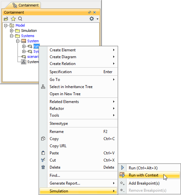The height and width of the screenshot is (195, 181).
Task: Click the search magnifier icon
Action: pos(20,19)
